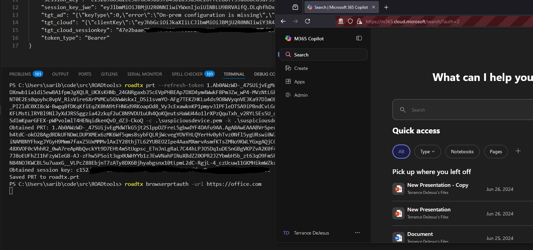This screenshot has height=250, width=533.
Task: Open Apps in Copilot sidebar
Action: click(x=299, y=82)
